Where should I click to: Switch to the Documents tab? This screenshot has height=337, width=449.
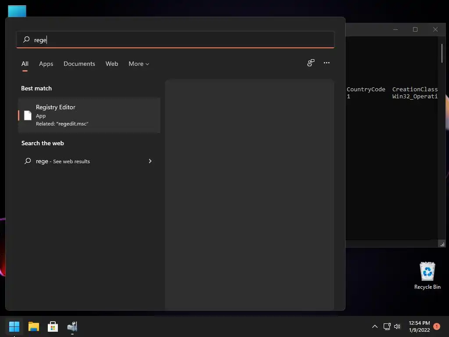tap(79, 64)
